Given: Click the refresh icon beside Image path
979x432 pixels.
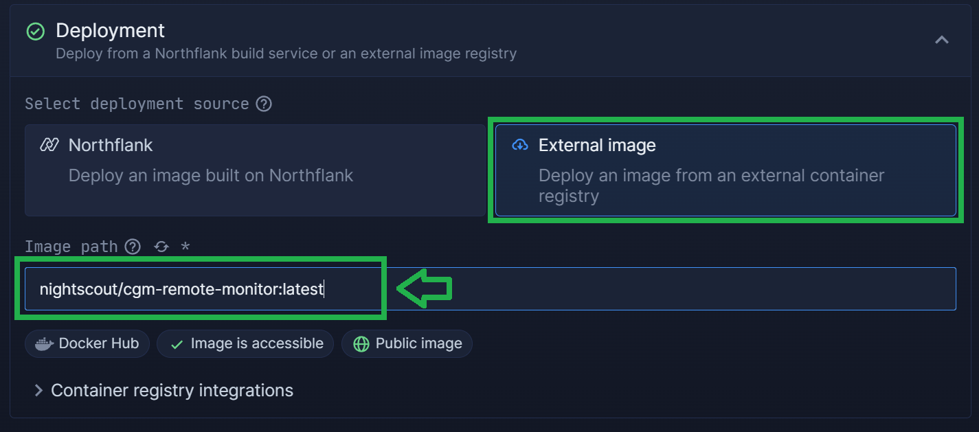Looking at the screenshot, I should coord(161,247).
